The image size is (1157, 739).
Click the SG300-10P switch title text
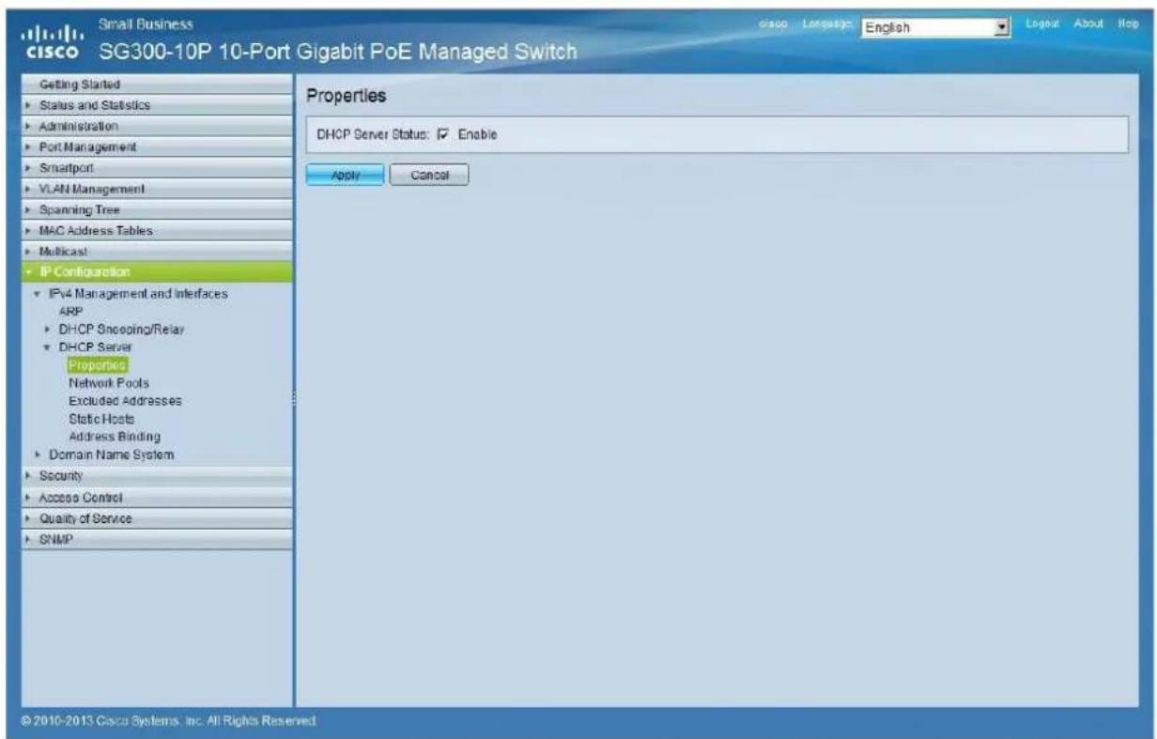(338, 49)
